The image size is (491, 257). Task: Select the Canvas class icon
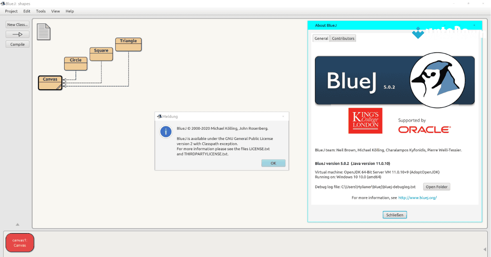50,82
